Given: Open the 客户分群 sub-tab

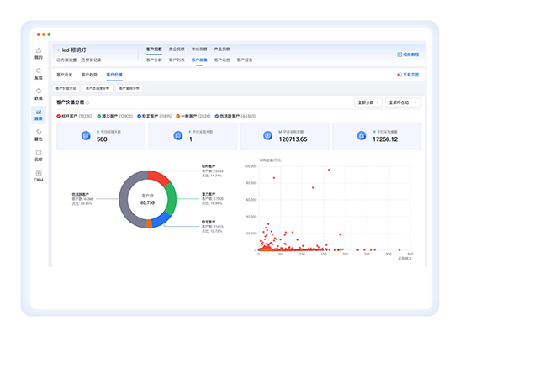Looking at the screenshot, I should [154, 60].
